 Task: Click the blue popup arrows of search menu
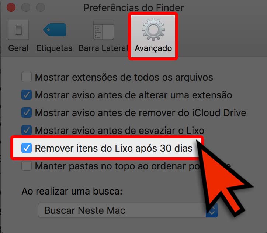coord(212,210)
